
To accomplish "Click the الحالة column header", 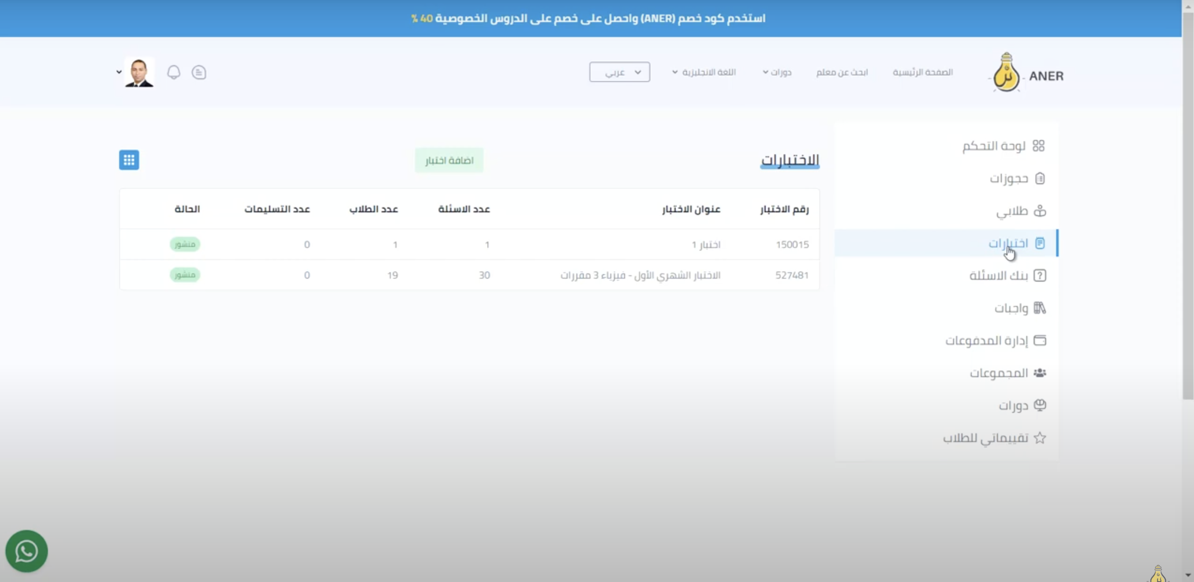I will [x=187, y=209].
